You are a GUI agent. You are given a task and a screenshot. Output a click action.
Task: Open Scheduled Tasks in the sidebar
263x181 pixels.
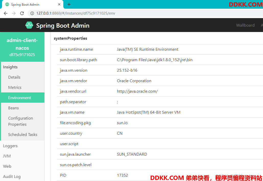pos(23,135)
